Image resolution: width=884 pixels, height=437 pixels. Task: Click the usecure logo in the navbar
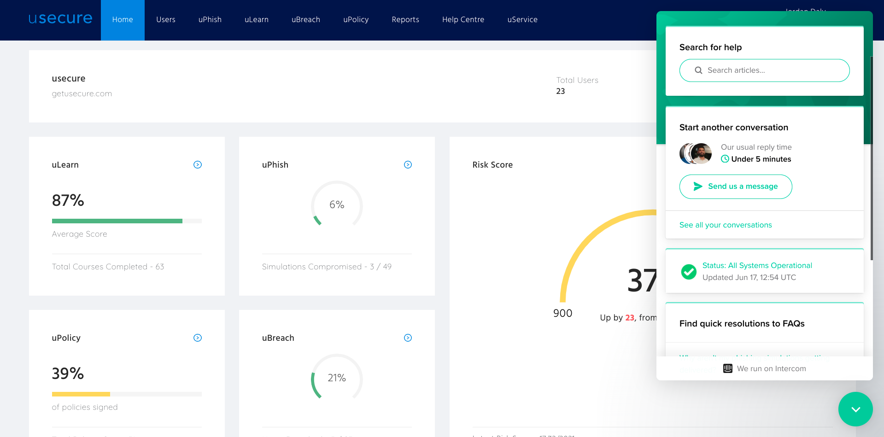tap(60, 19)
